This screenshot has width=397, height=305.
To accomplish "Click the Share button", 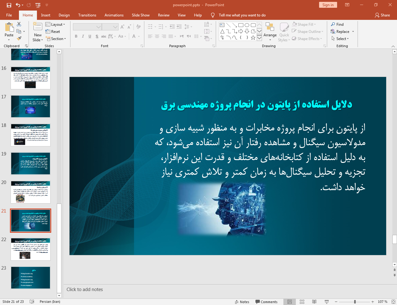I will coord(382,15).
